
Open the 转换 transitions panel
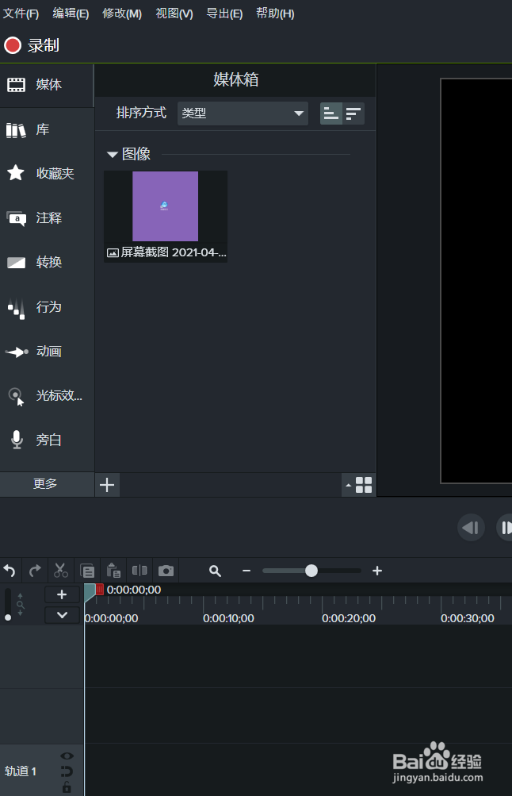[47, 263]
